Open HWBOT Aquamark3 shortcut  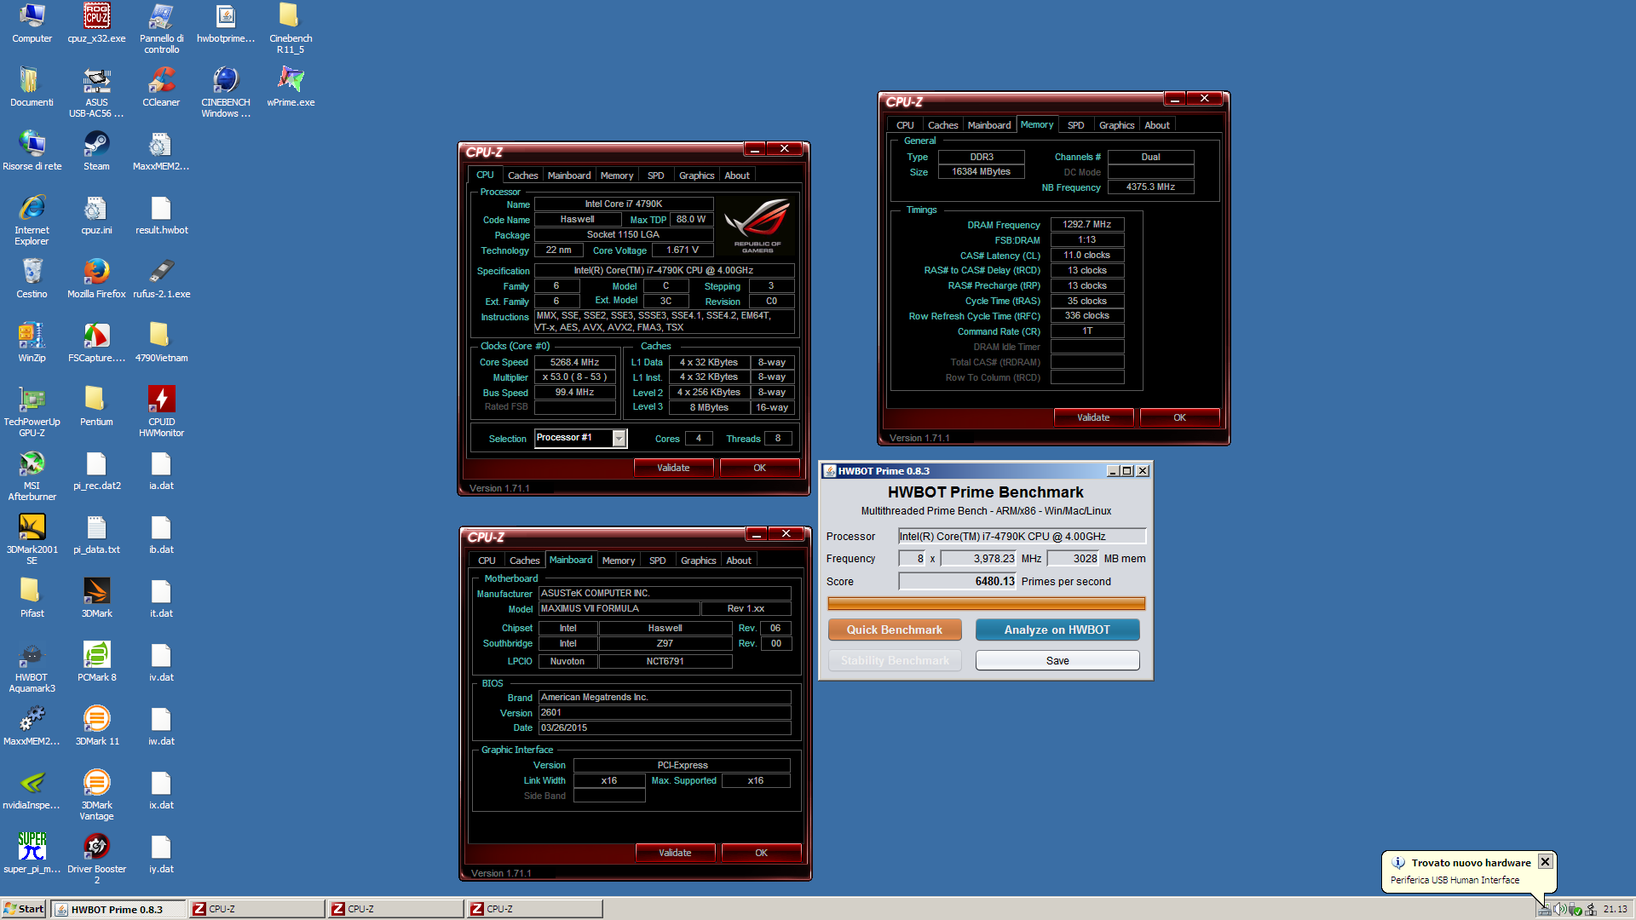[32, 667]
